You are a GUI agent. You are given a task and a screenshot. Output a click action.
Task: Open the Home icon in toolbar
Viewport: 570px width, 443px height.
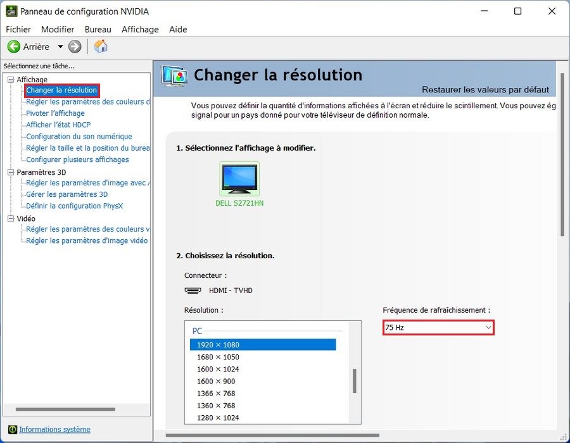pos(101,46)
